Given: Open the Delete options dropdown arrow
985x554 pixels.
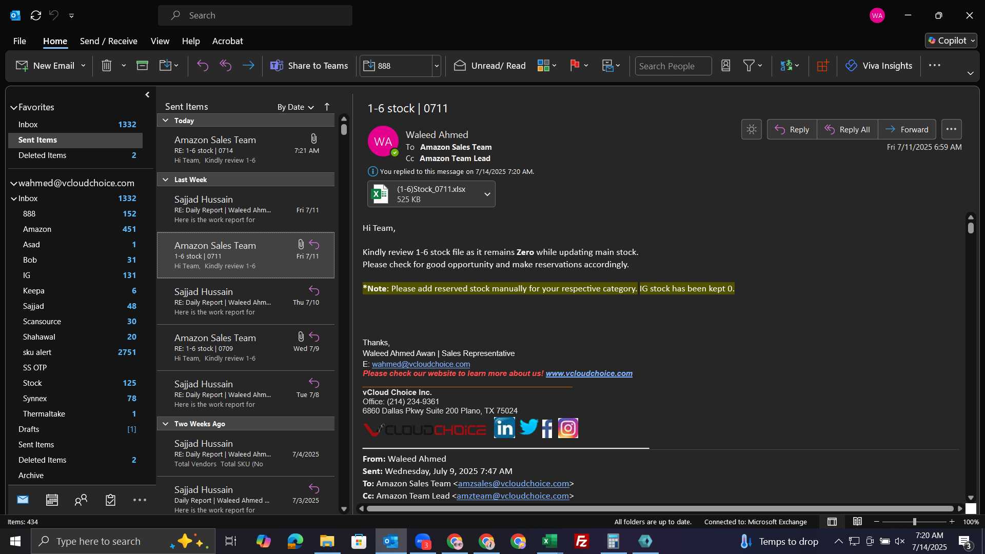Looking at the screenshot, I should pos(124,66).
